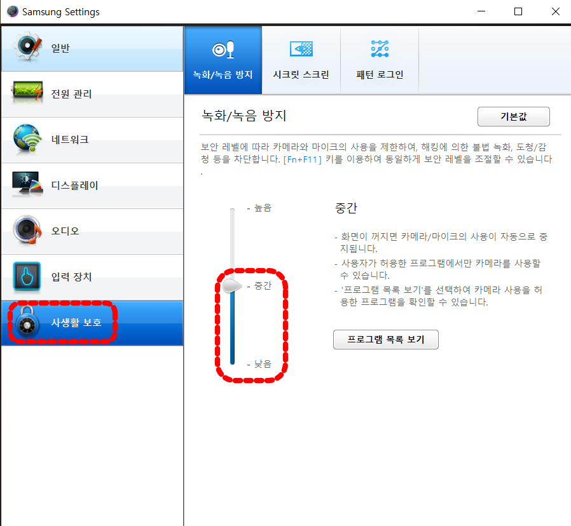
Task: Set the security level to 높음
Action: [263, 208]
